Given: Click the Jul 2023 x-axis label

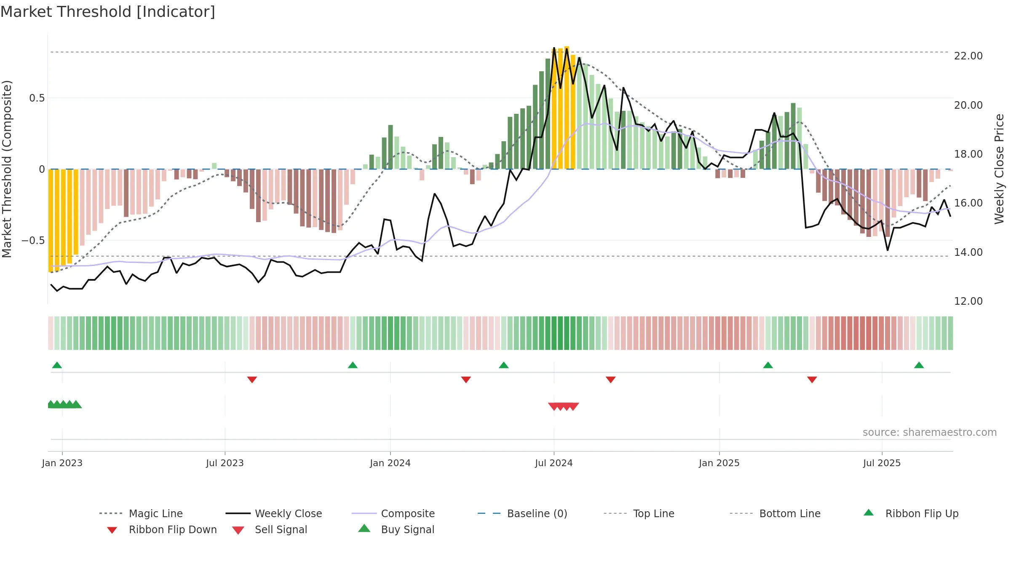Looking at the screenshot, I should click(225, 463).
